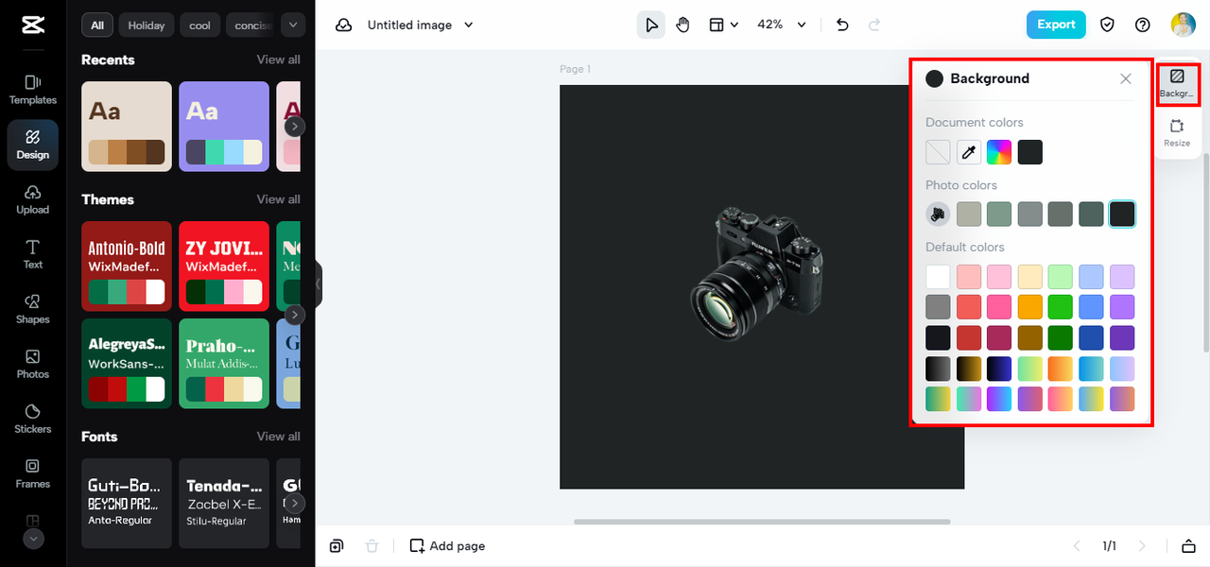The height and width of the screenshot is (567, 1210).
Task: Open the layout grid dropdown
Action: (723, 26)
